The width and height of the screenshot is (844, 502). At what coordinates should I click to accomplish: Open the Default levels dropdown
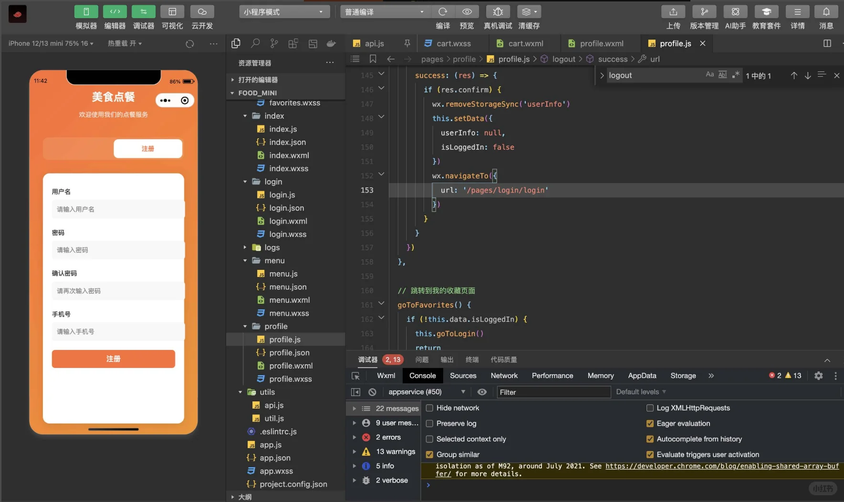(641, 392)
